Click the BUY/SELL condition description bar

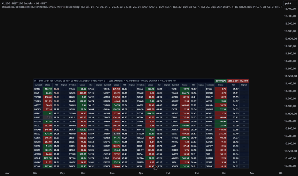pos(124,81)
